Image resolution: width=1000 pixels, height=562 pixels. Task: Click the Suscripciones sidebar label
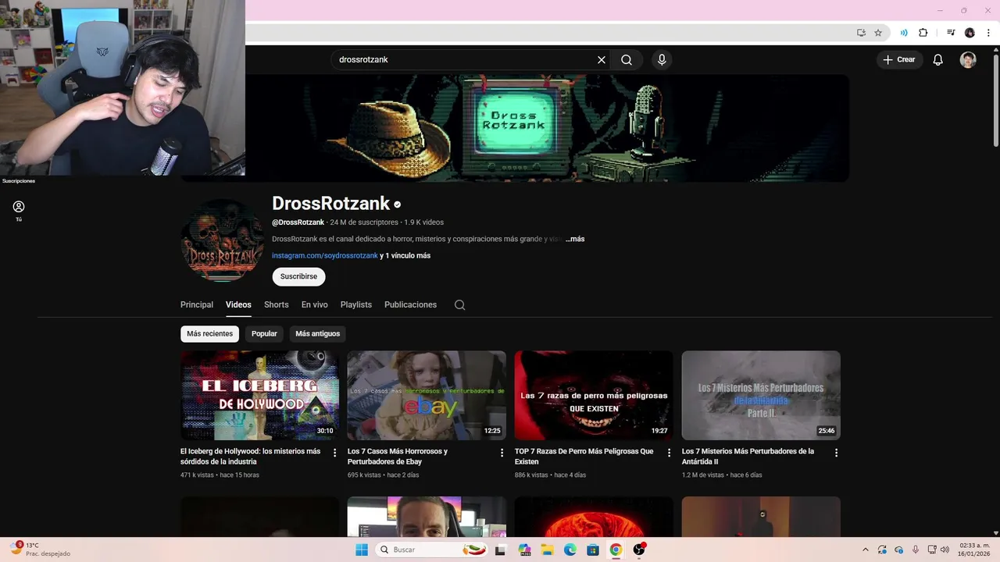tap(19, 181)
